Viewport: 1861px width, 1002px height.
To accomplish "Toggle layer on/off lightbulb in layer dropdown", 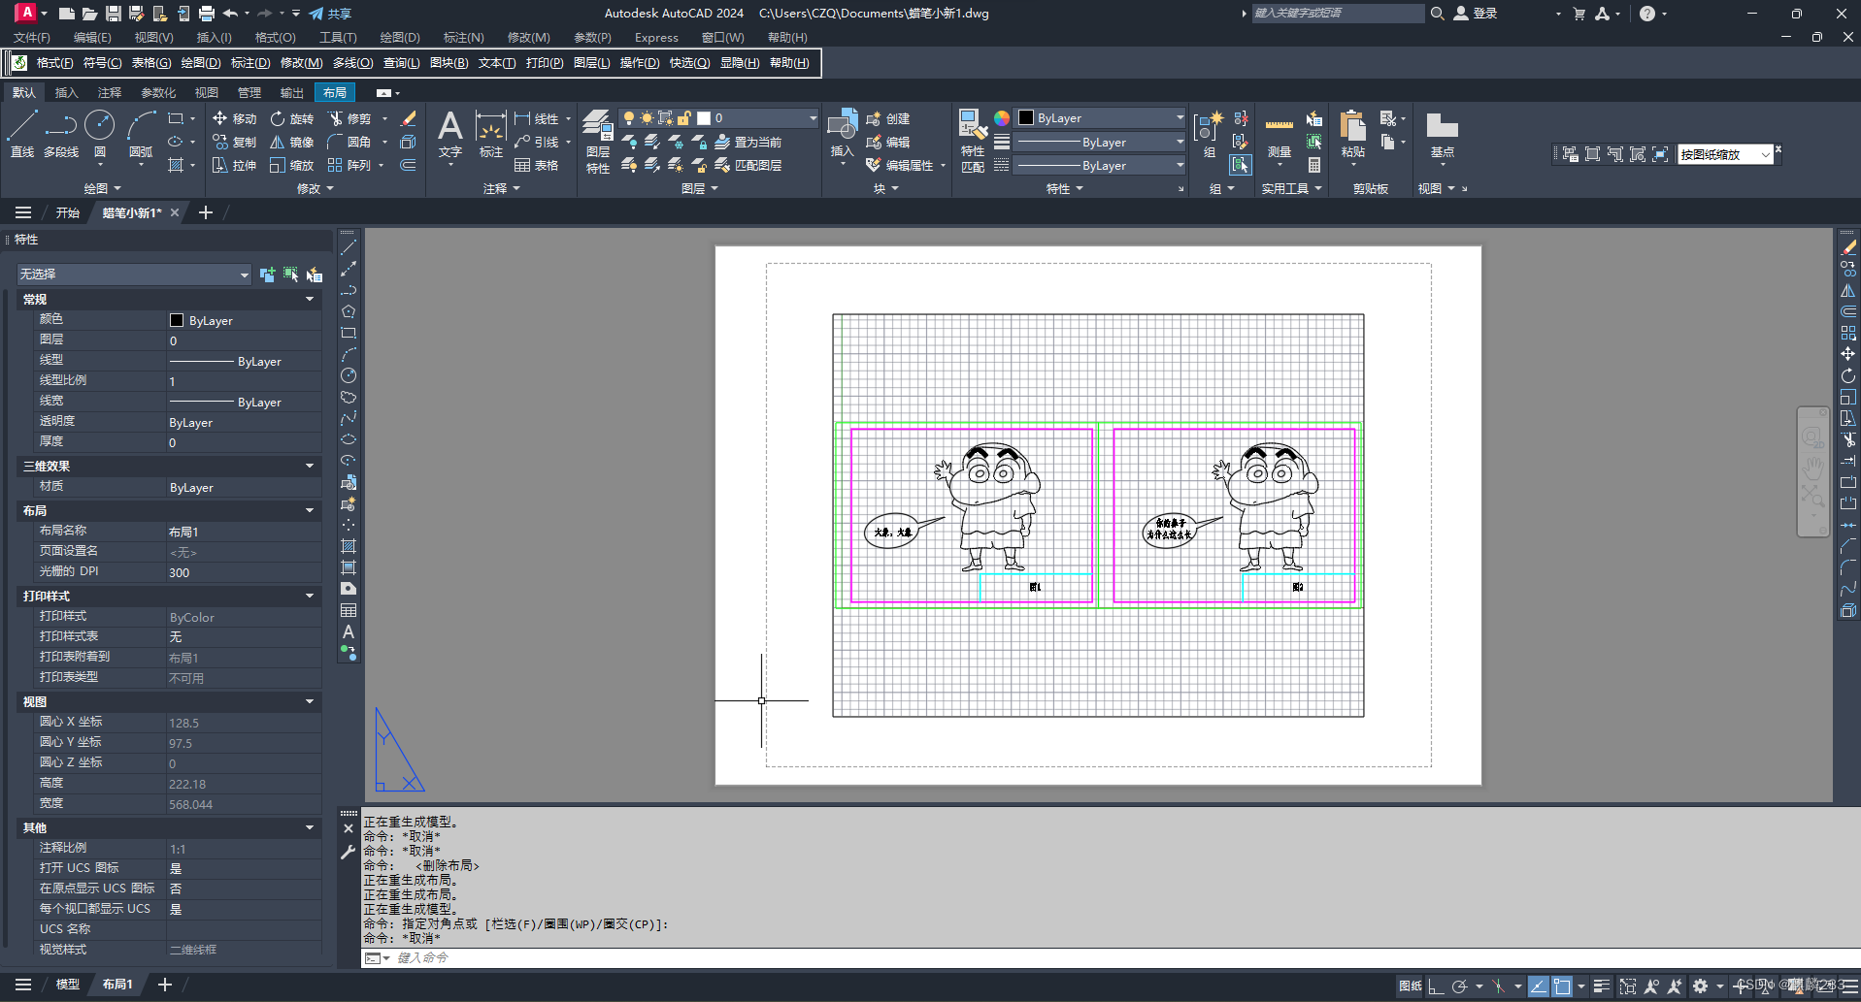I will click(629, 118).
